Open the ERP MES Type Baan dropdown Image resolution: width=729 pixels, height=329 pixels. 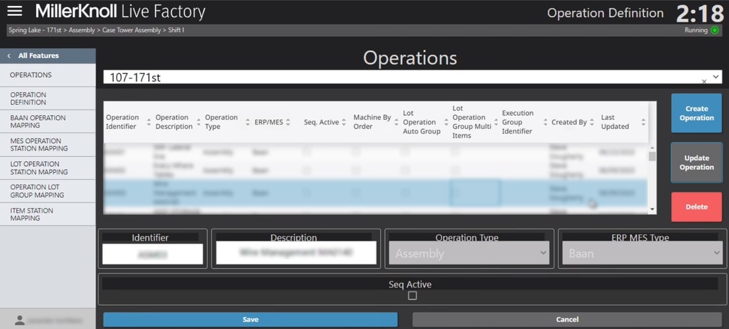(x=642, y=254)
